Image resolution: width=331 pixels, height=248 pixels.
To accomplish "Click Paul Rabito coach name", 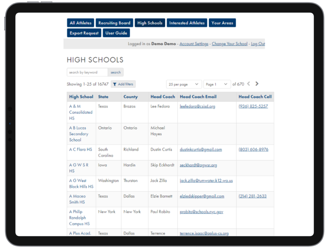I will tap(160, 212).
